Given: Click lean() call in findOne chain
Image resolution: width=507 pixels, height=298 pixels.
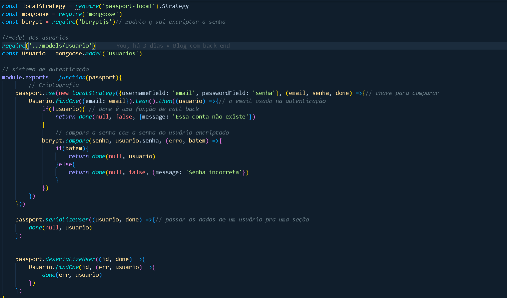Looking at the screenshot, I should pos(145,101).
